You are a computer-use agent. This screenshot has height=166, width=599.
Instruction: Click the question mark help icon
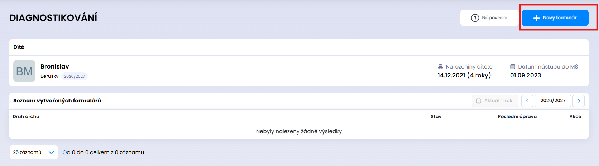[x=475, y=18]
